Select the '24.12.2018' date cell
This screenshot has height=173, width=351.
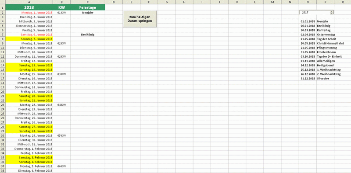click(308, 65)
